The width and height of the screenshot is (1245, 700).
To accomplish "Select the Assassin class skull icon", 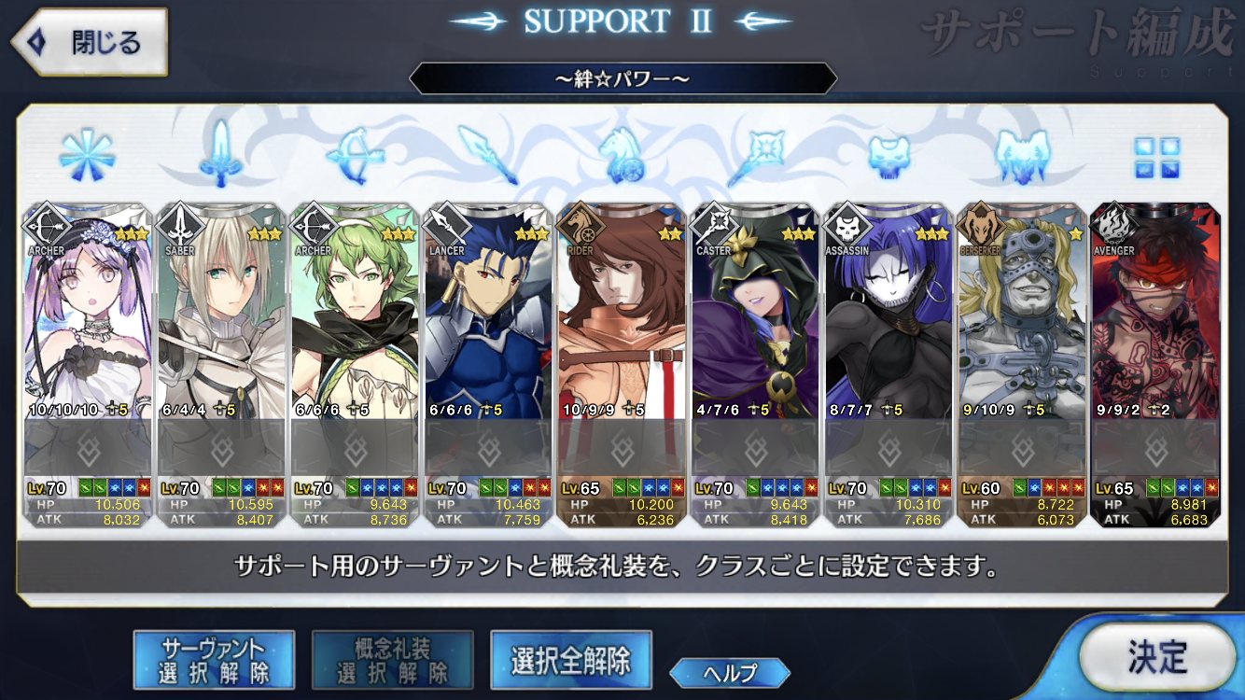I will click(888, 155).
